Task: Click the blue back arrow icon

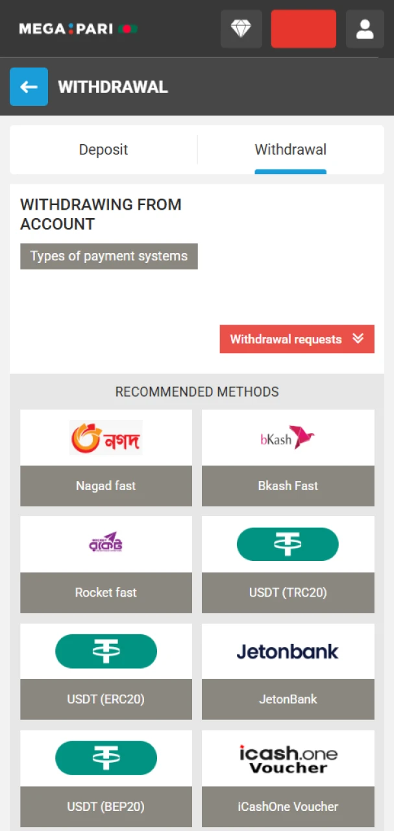Action: (29, 86)
